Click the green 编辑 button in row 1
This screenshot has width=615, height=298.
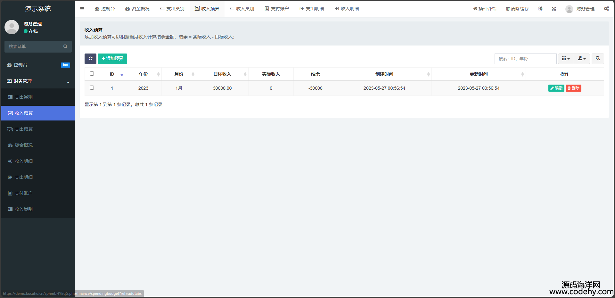click(556, 88)
